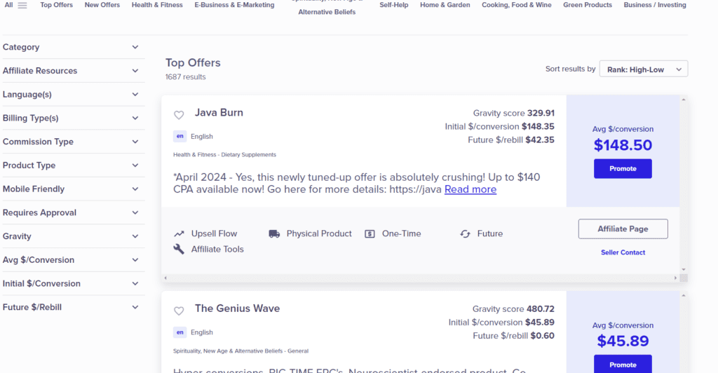Open the Health & Fitness category tab
Viewport: 718px width, 373px height.
(157, 5)
